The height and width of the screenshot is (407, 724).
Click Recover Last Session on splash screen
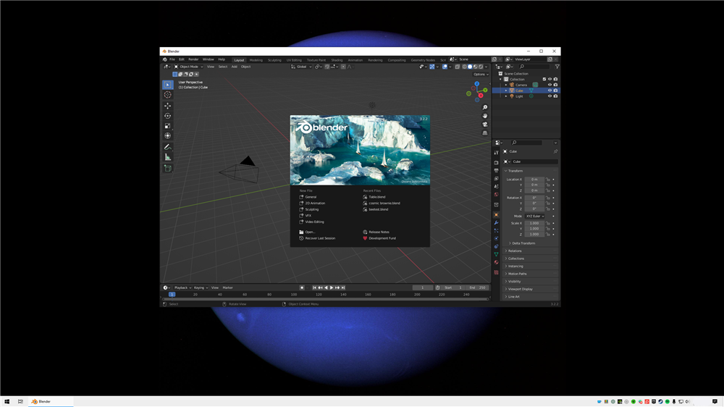click(x=319, y=238)
